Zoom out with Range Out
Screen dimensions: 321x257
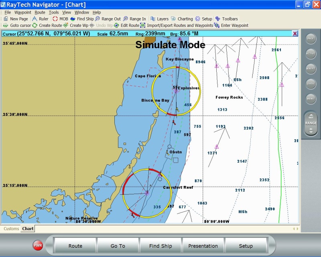[x=108, y=19]
